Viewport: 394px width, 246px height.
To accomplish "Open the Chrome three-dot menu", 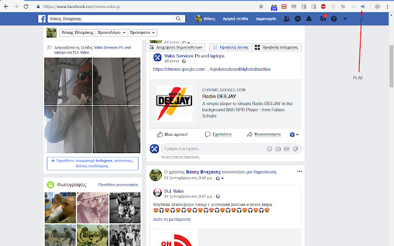I will [x=387, y=7].
